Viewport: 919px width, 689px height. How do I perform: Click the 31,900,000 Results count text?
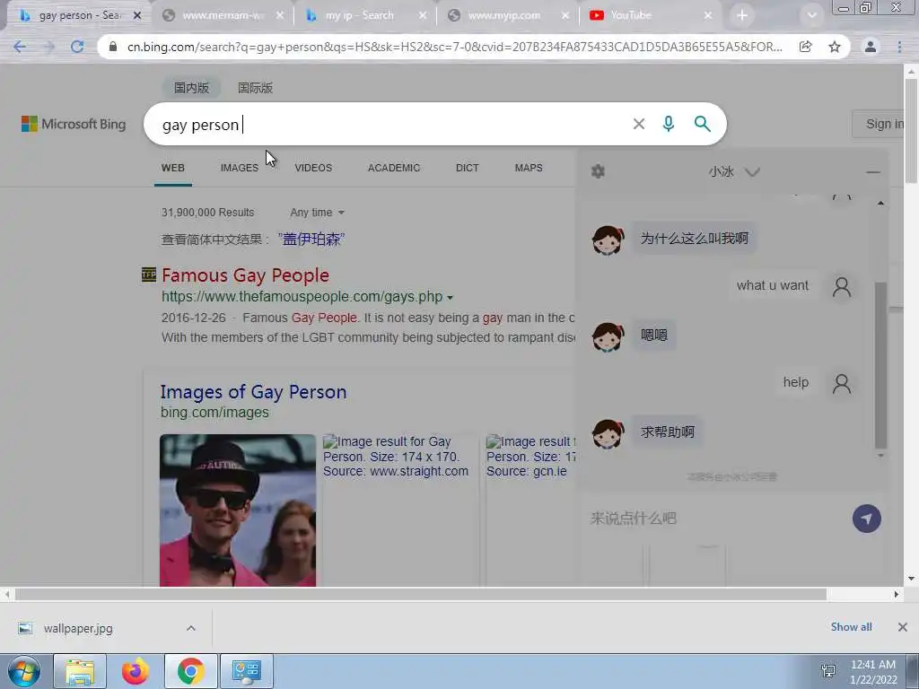(x=207, y=212)
